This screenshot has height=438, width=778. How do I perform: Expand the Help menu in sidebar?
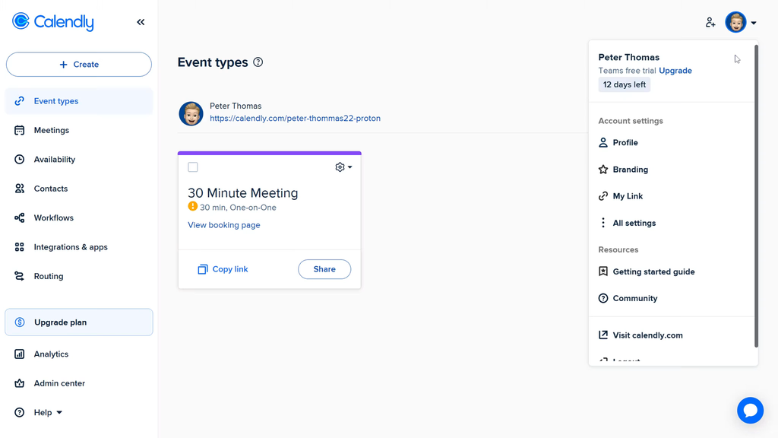pyautogui.click(x=48, y=413)
